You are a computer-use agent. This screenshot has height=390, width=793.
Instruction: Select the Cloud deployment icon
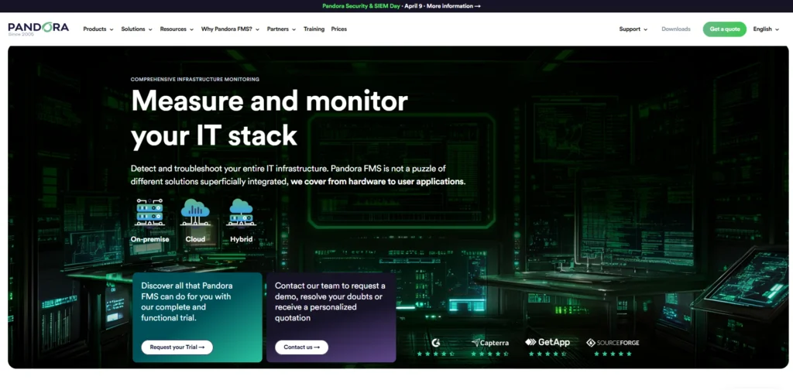pyautogui.click(x=195, y=213)
